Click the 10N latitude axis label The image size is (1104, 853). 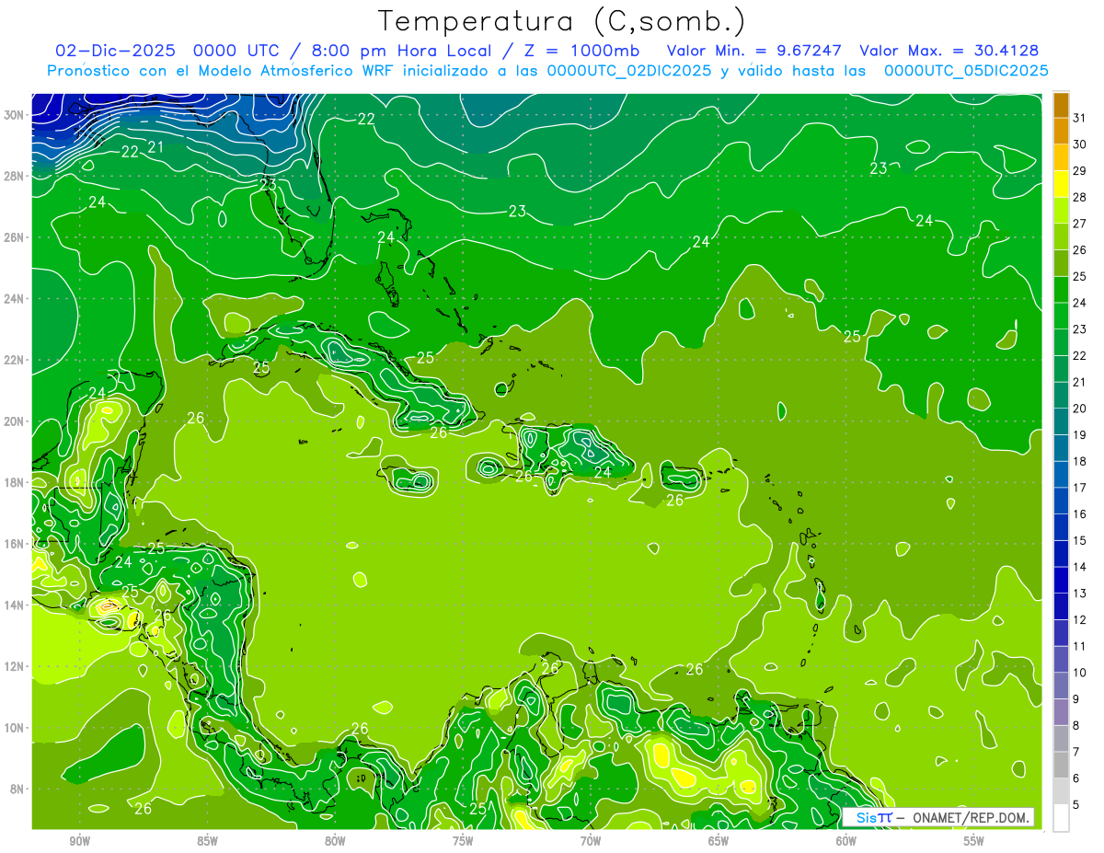coord(14,728)
